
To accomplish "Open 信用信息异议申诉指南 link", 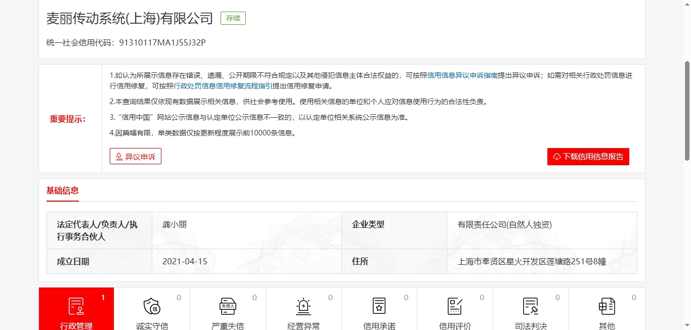I will click(x=462, y=75).
